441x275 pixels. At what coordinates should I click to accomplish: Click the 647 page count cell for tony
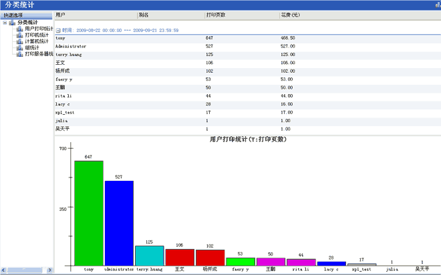click(209, 38)
